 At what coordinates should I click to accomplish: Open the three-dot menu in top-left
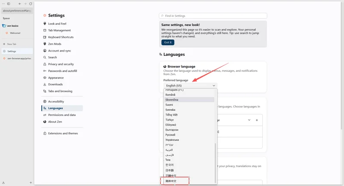coord(3,4)
